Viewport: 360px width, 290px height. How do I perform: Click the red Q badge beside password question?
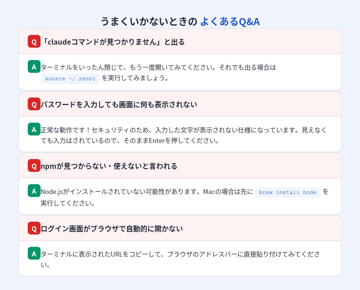(x=34, y=104)
